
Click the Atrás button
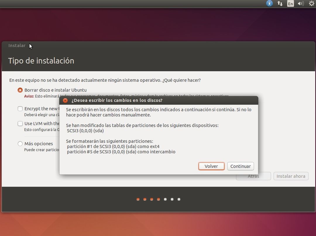tap(253, 176)
